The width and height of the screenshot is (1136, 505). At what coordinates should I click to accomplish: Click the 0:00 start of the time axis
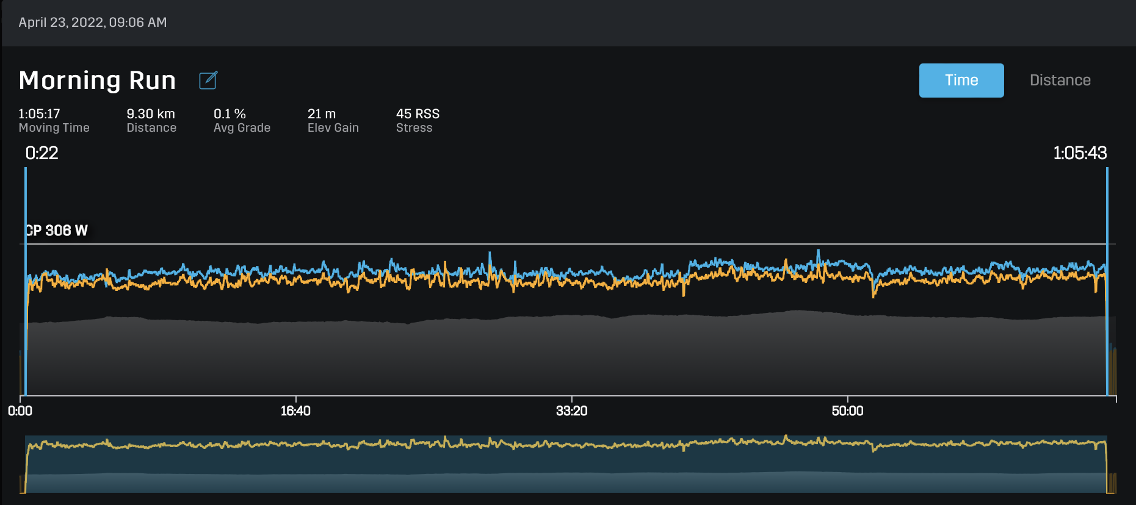[x=20, y=410]
